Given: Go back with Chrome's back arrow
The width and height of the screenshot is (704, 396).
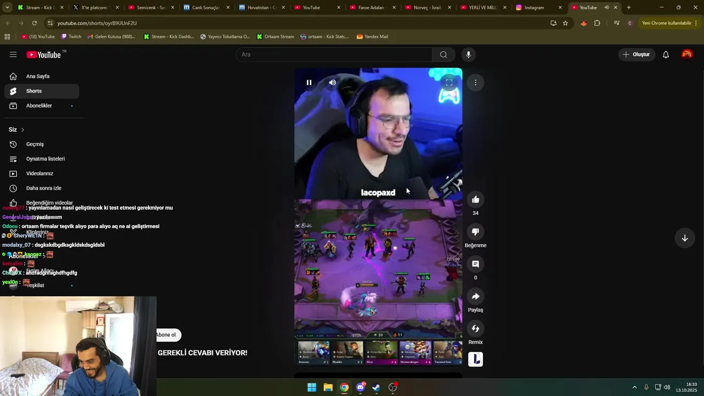Looking at the screenshot, I should click(x=8, y=23).
